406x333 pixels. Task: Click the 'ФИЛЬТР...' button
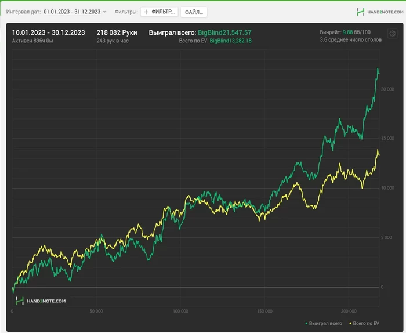159,12
